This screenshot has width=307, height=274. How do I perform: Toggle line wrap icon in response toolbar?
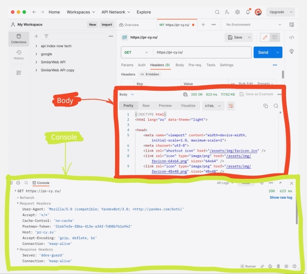231,106
